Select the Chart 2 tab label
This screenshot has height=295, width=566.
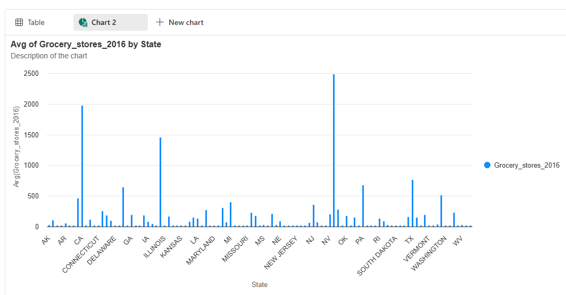pyautogui.click(x=104, y=22)
